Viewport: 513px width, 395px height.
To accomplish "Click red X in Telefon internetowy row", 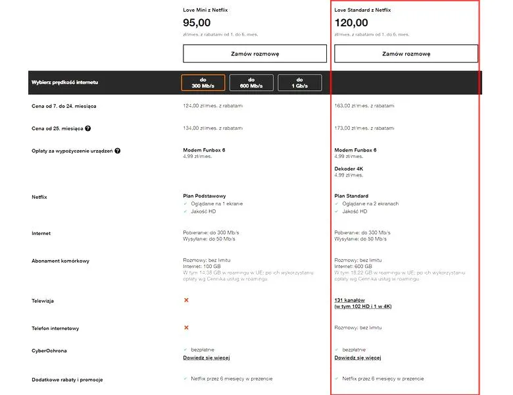I will tap(186, 328).
